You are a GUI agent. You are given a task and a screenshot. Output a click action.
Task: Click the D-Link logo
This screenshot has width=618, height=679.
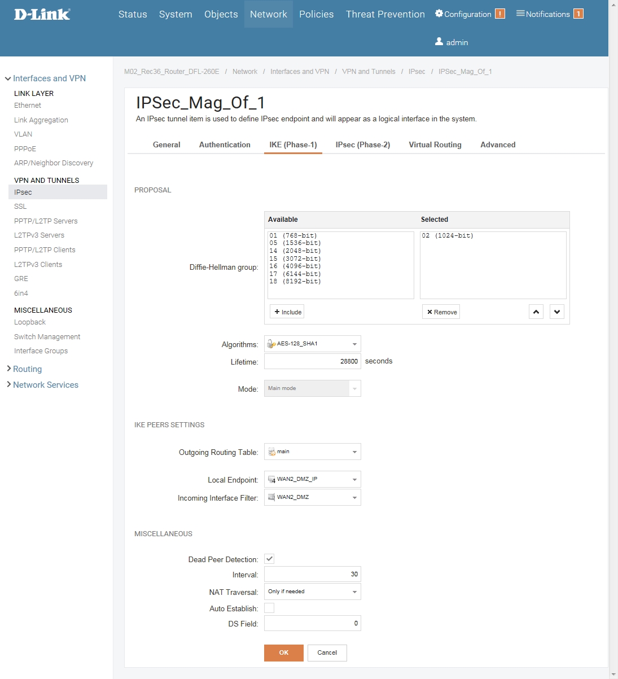coord(42,14)
